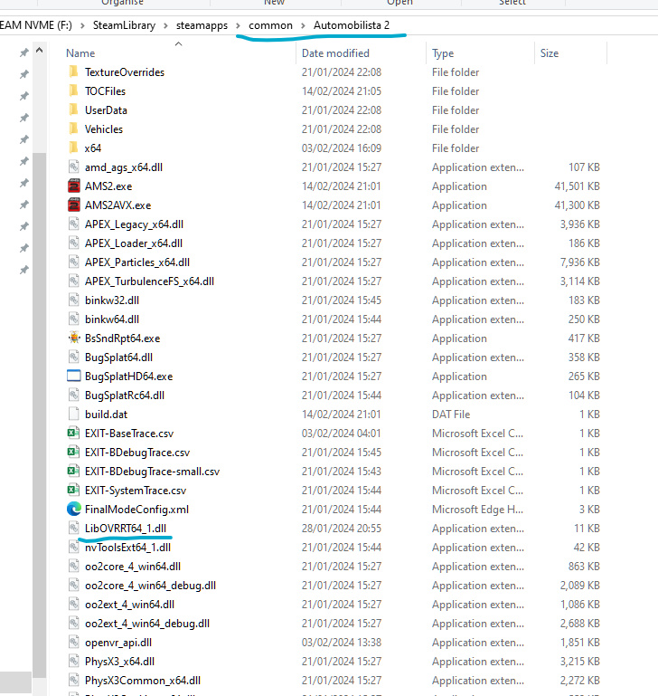Click the Vehicles folder icon

pos(73,129)
